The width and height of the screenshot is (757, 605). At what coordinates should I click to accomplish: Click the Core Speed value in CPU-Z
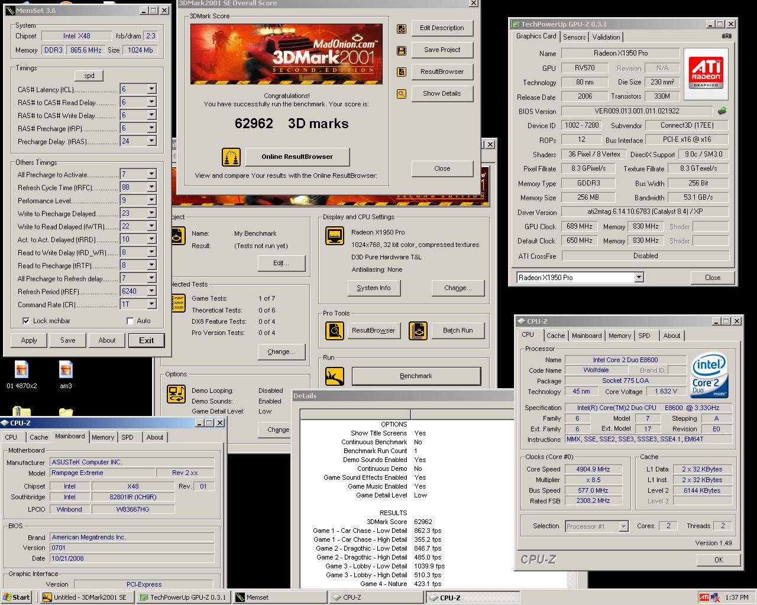pos(593,469)
